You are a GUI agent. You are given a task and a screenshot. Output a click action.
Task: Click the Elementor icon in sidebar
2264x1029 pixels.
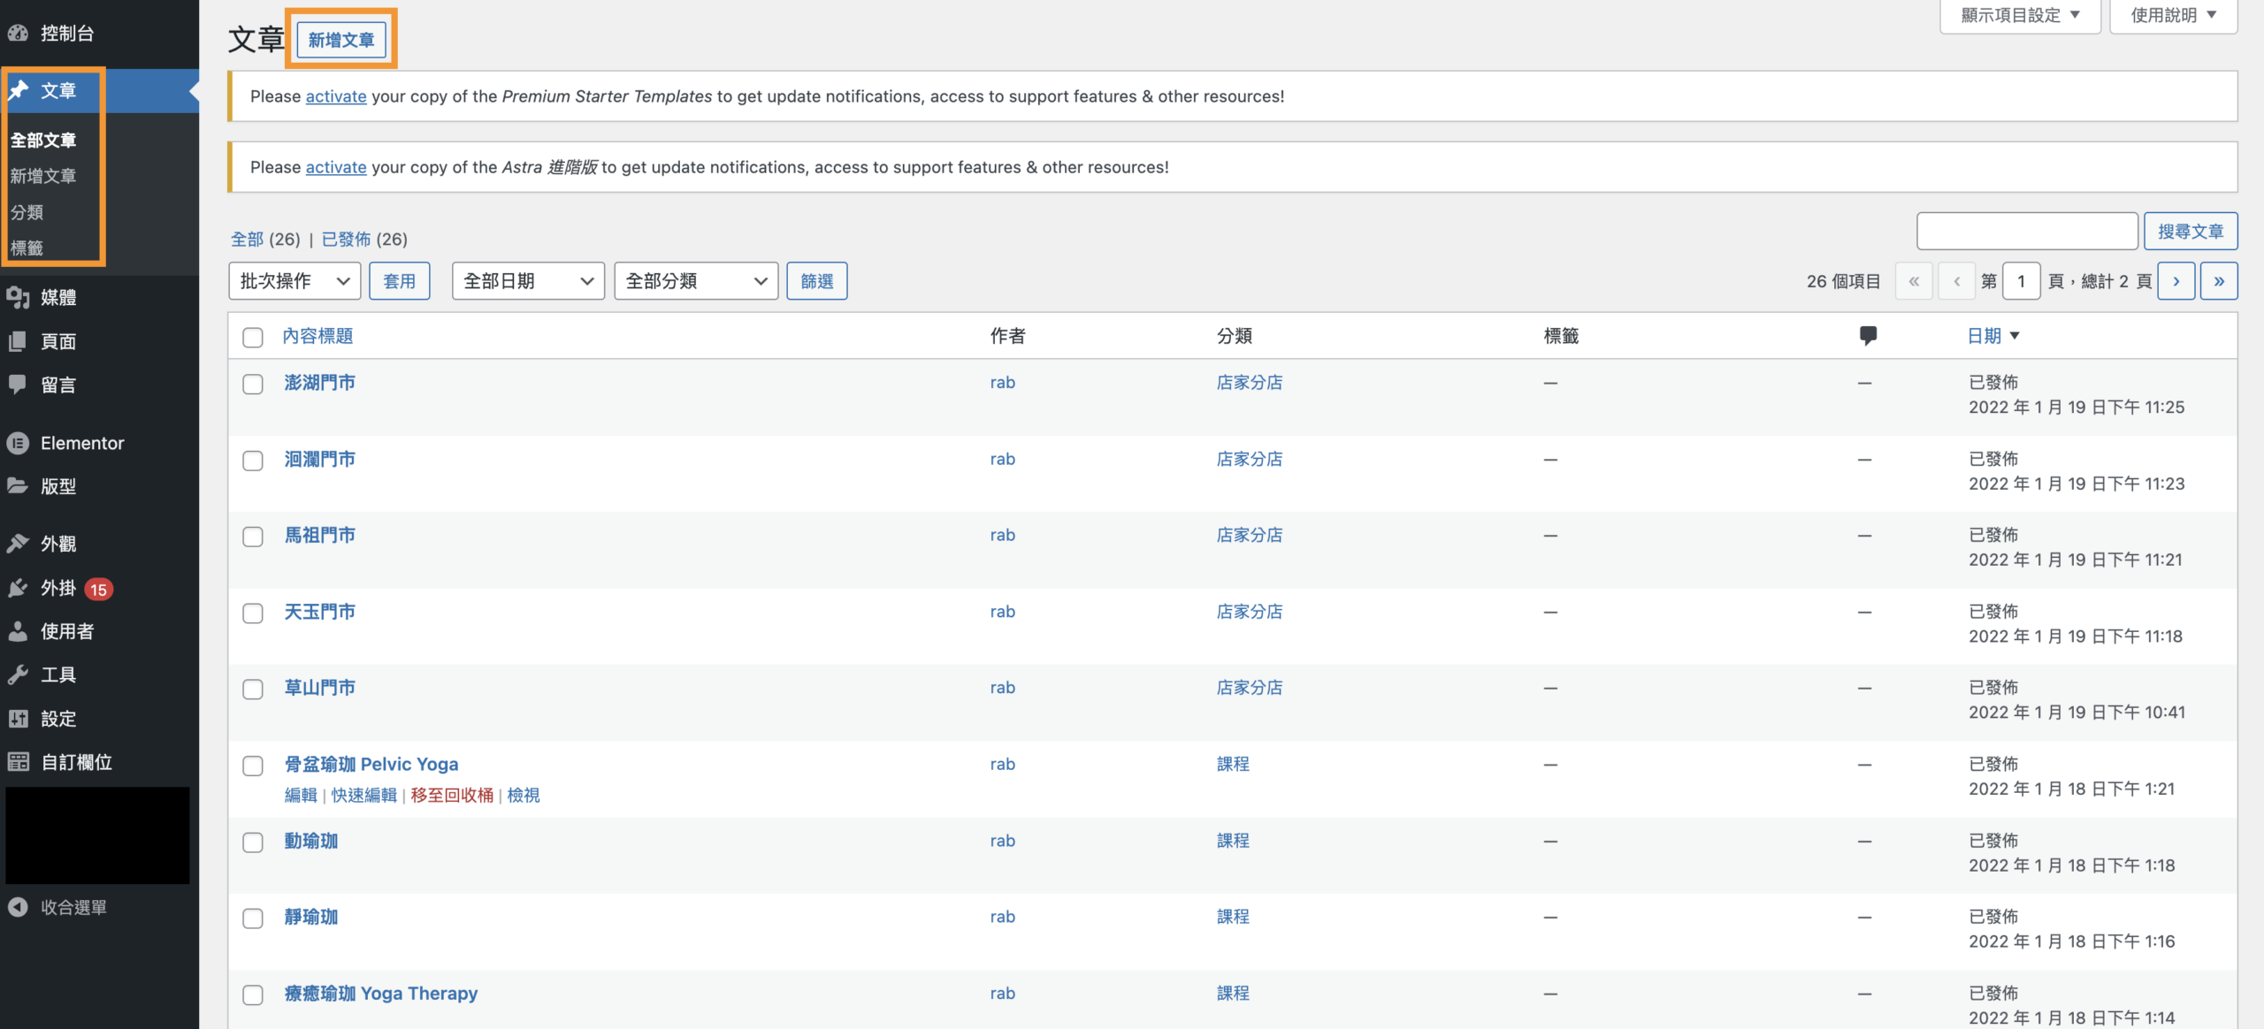point(19,443)
